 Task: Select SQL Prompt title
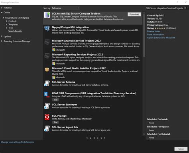(59, 116)
